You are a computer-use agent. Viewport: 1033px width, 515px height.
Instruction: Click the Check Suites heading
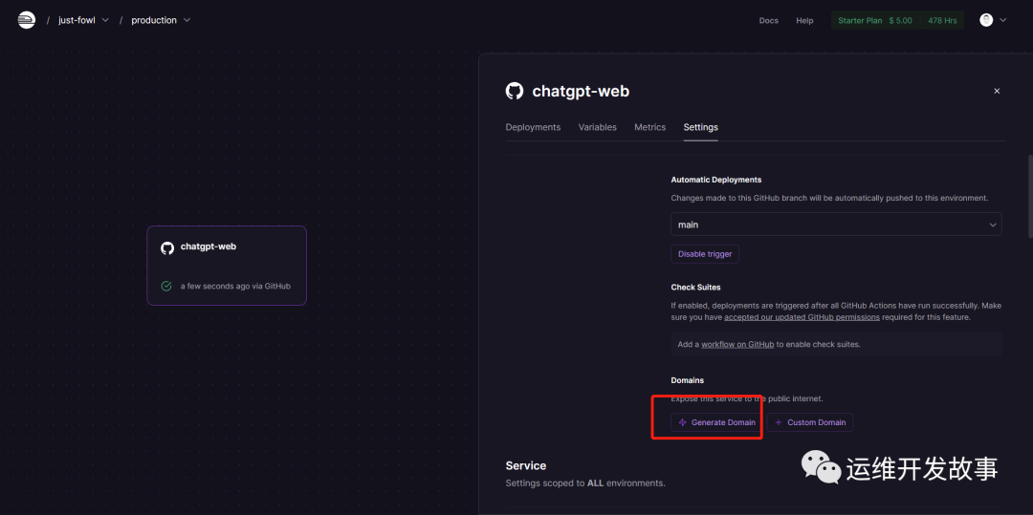pos(695,288)
